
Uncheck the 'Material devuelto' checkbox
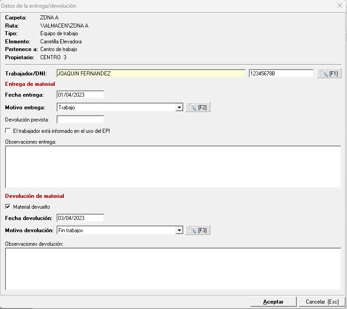coord(8,207)
